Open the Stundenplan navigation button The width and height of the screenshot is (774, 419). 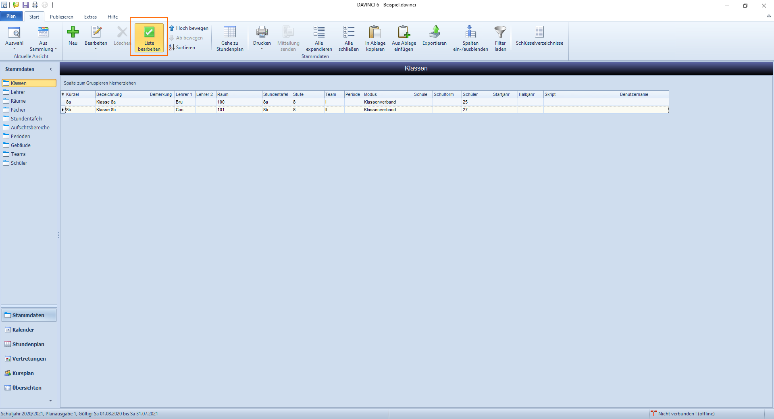tap(29, 344)
